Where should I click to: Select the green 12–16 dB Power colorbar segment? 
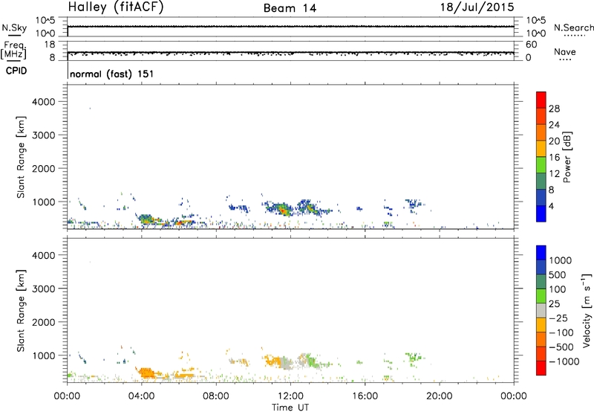[x=541, y=165]
